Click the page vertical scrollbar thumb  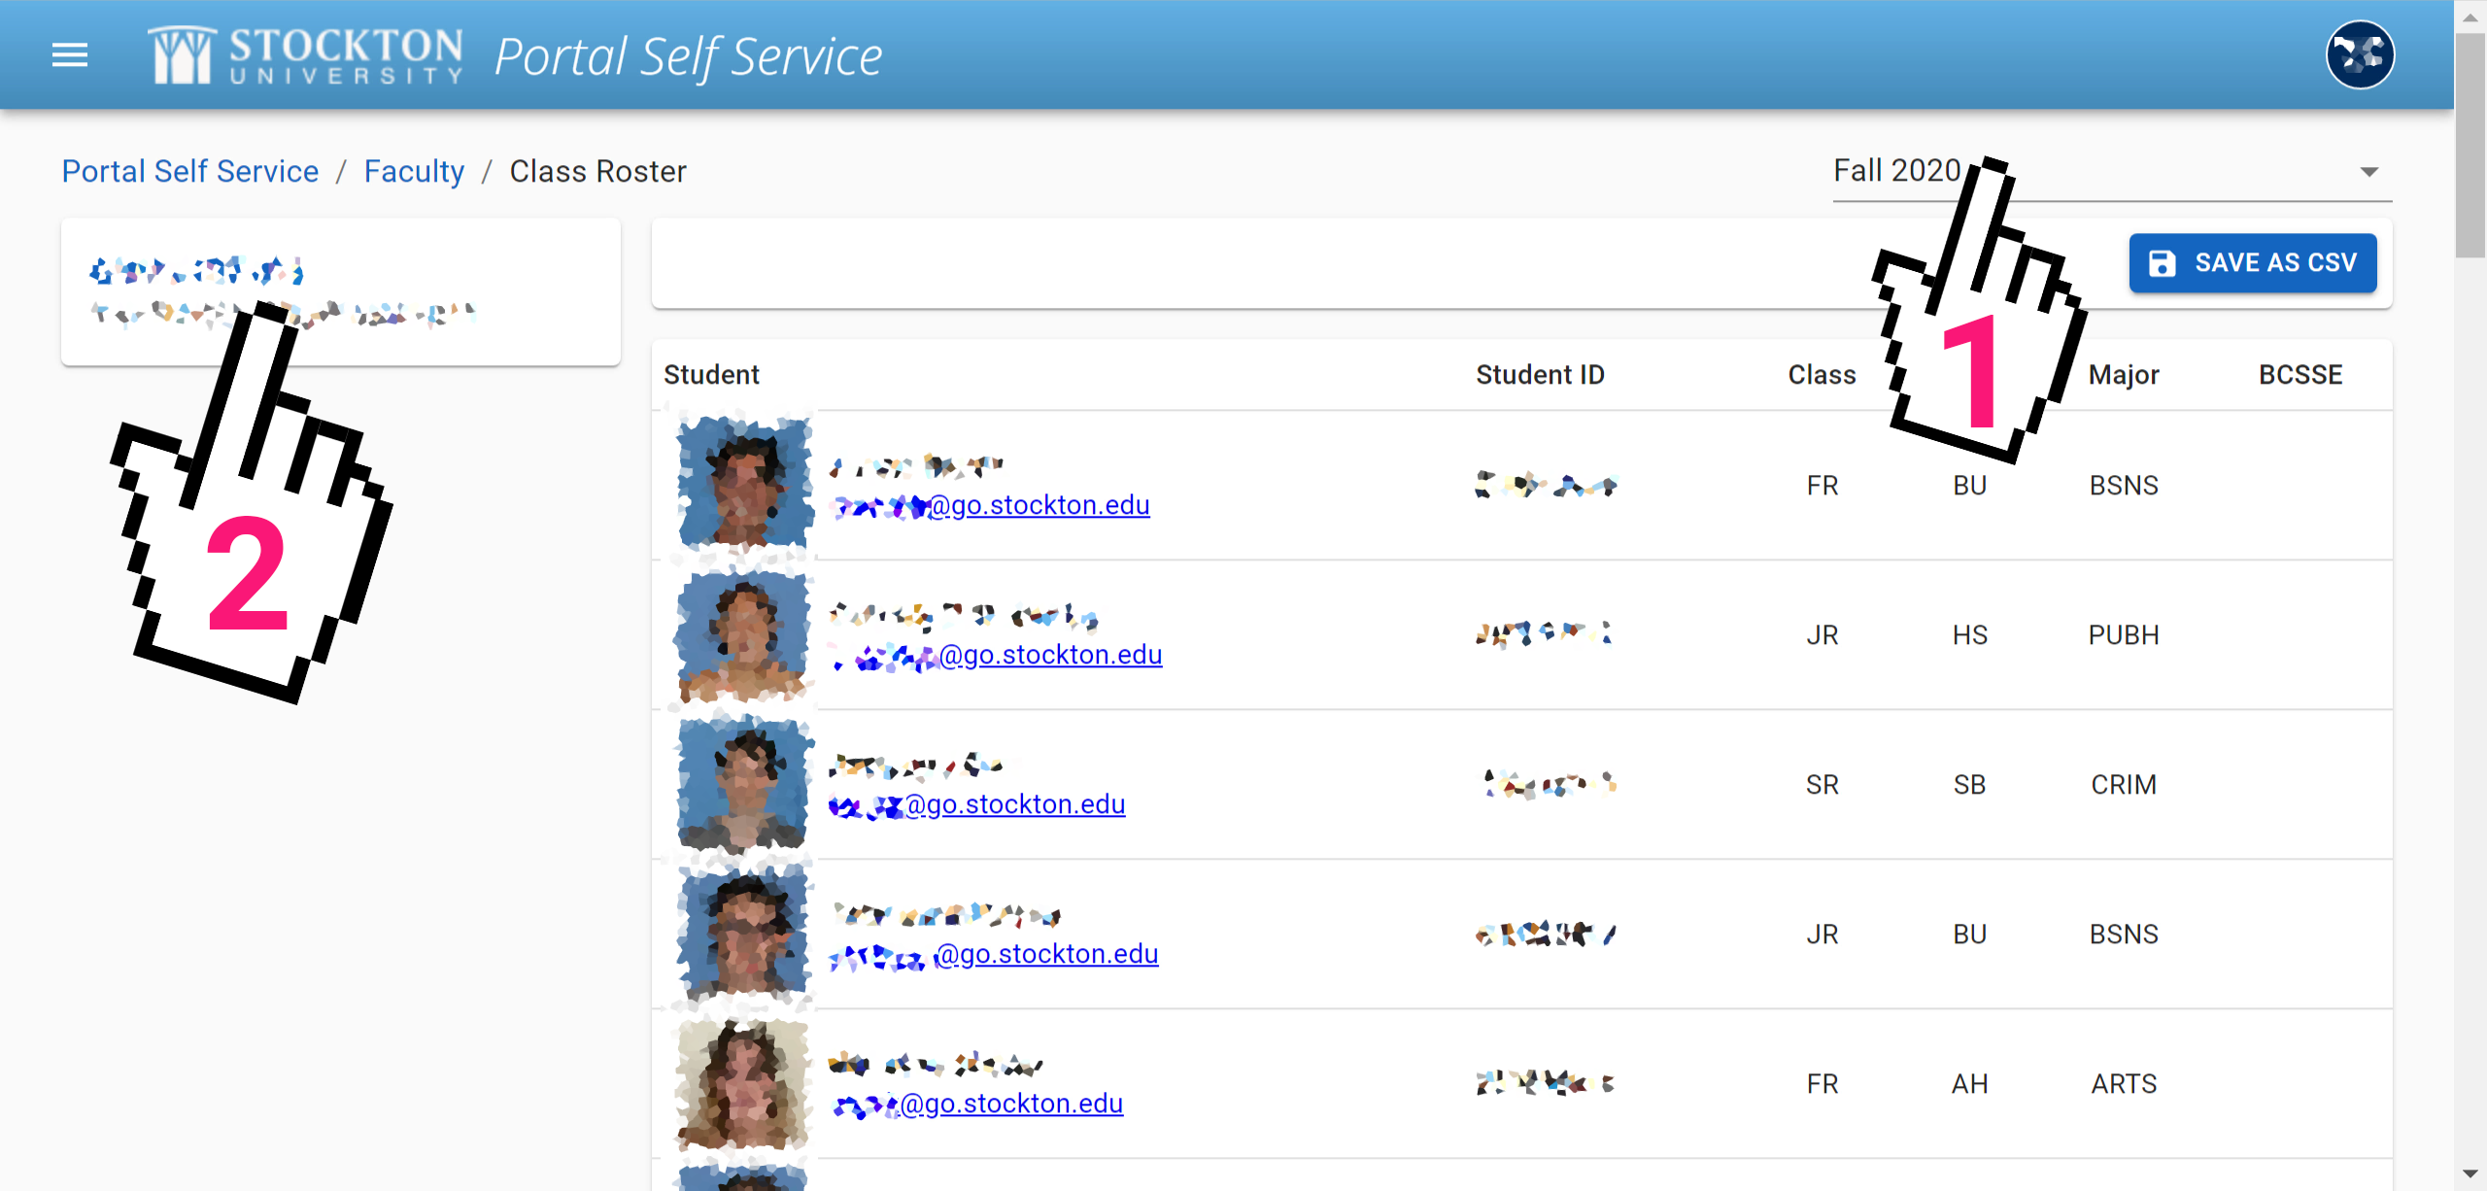(x=2470, y=146)
